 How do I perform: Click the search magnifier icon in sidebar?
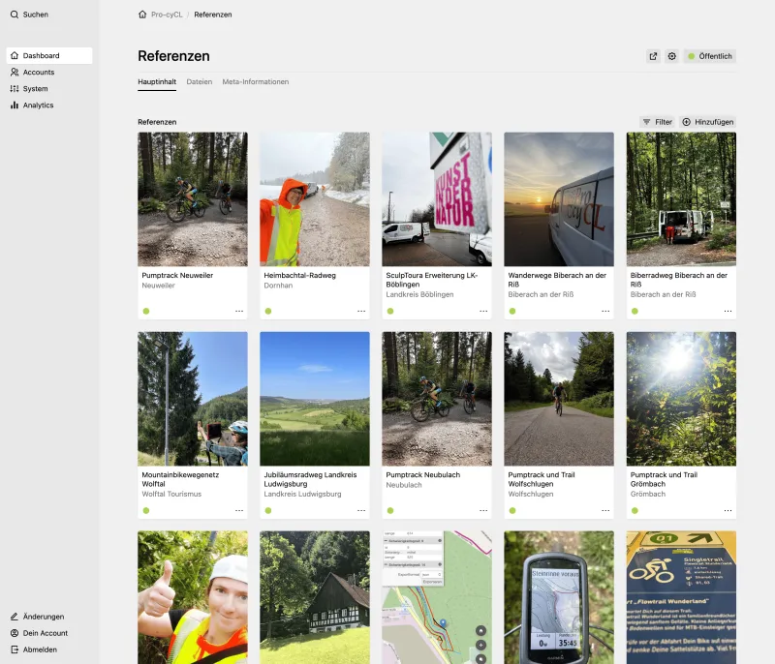[x=15, y=15]
